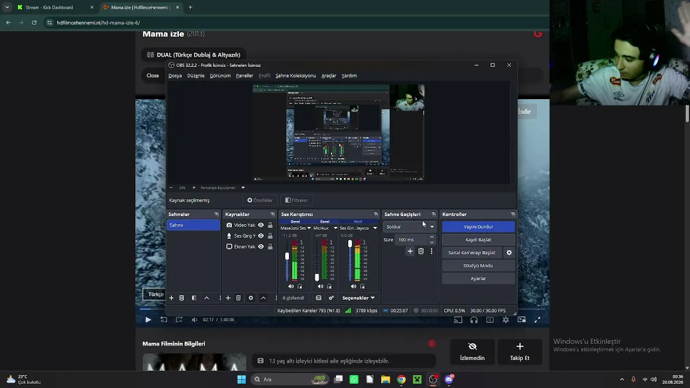Start recording with Kaydı Başlat

click(478, 240)
